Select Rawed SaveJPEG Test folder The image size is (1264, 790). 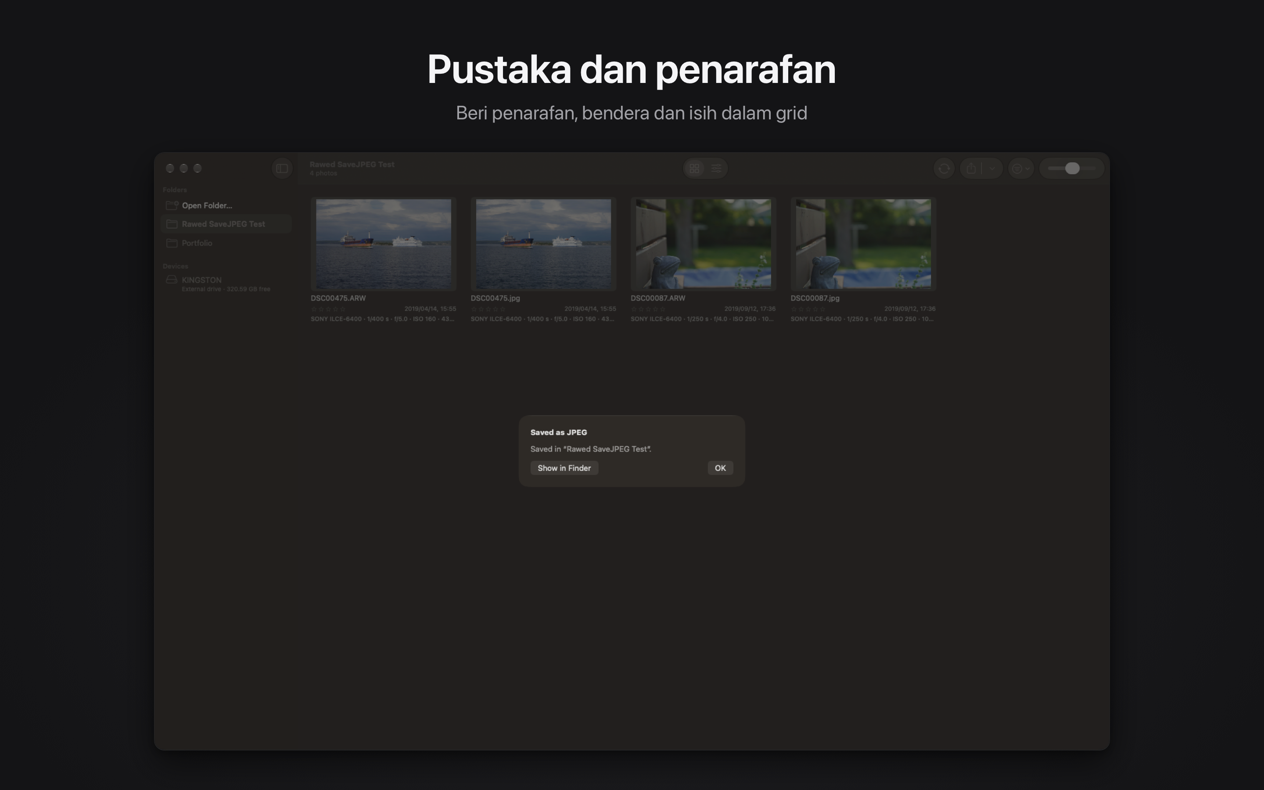pyautogui.click(x=226, y=224)
